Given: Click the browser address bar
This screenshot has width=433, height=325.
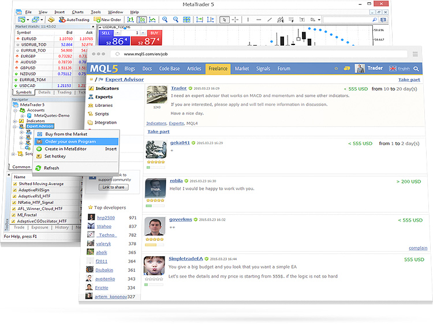Looking at the screenshot, I should coord(259,54).
